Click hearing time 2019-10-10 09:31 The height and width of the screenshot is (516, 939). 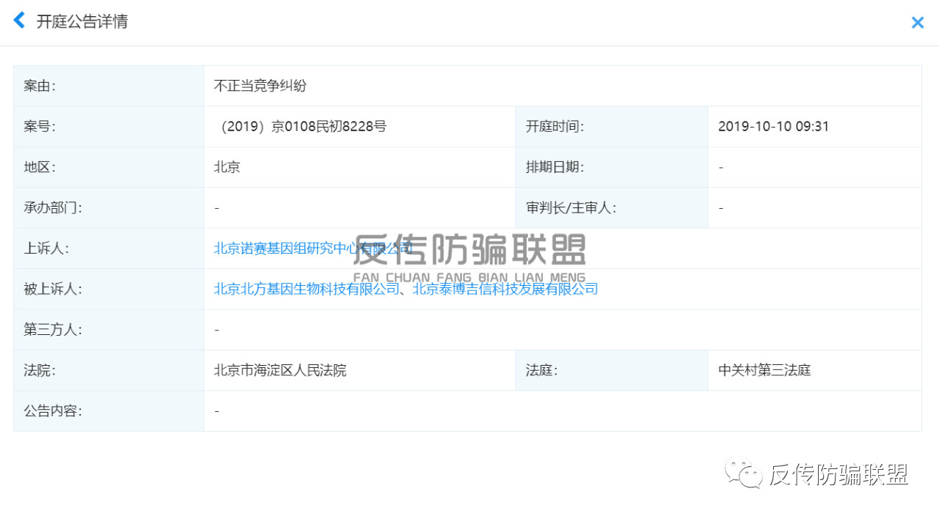click(773, 126)
